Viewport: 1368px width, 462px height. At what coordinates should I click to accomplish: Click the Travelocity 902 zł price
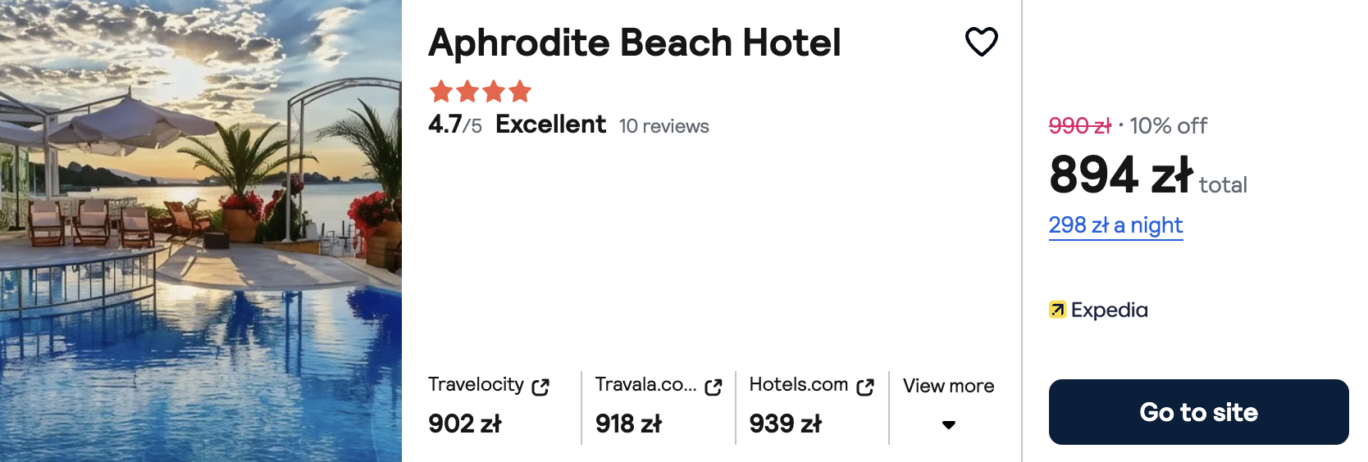[x=465, y=423]
